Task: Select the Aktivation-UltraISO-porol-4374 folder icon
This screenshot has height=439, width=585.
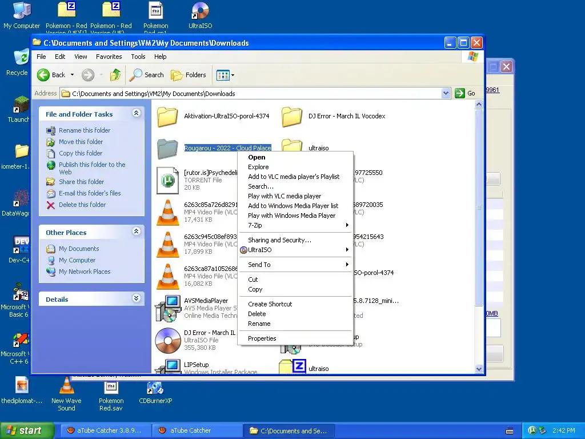Action: (x=167, y=117)
